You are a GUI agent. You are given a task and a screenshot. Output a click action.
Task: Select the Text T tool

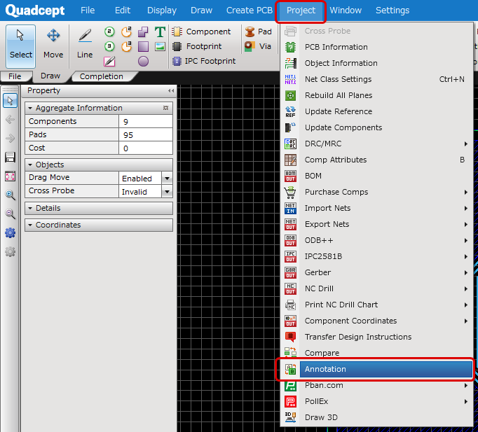tap(160, 32)
